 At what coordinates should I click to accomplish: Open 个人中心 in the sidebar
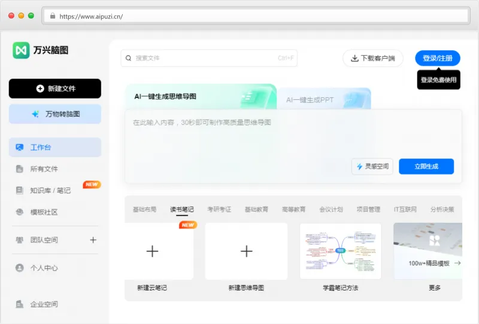coord(55,268)
